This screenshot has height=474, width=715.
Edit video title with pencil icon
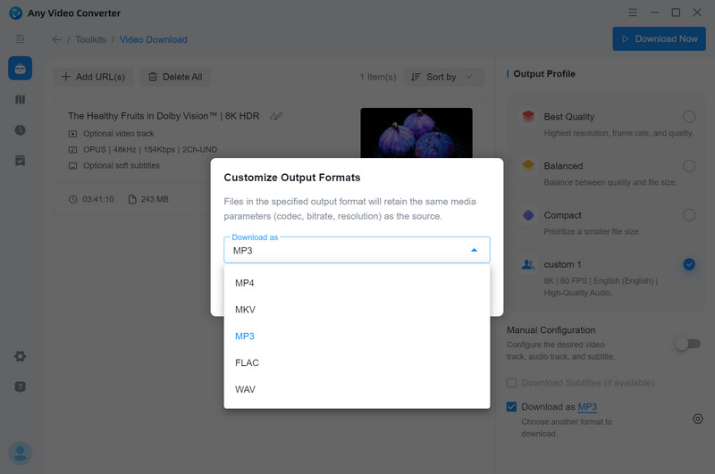(x=276, y=116)
